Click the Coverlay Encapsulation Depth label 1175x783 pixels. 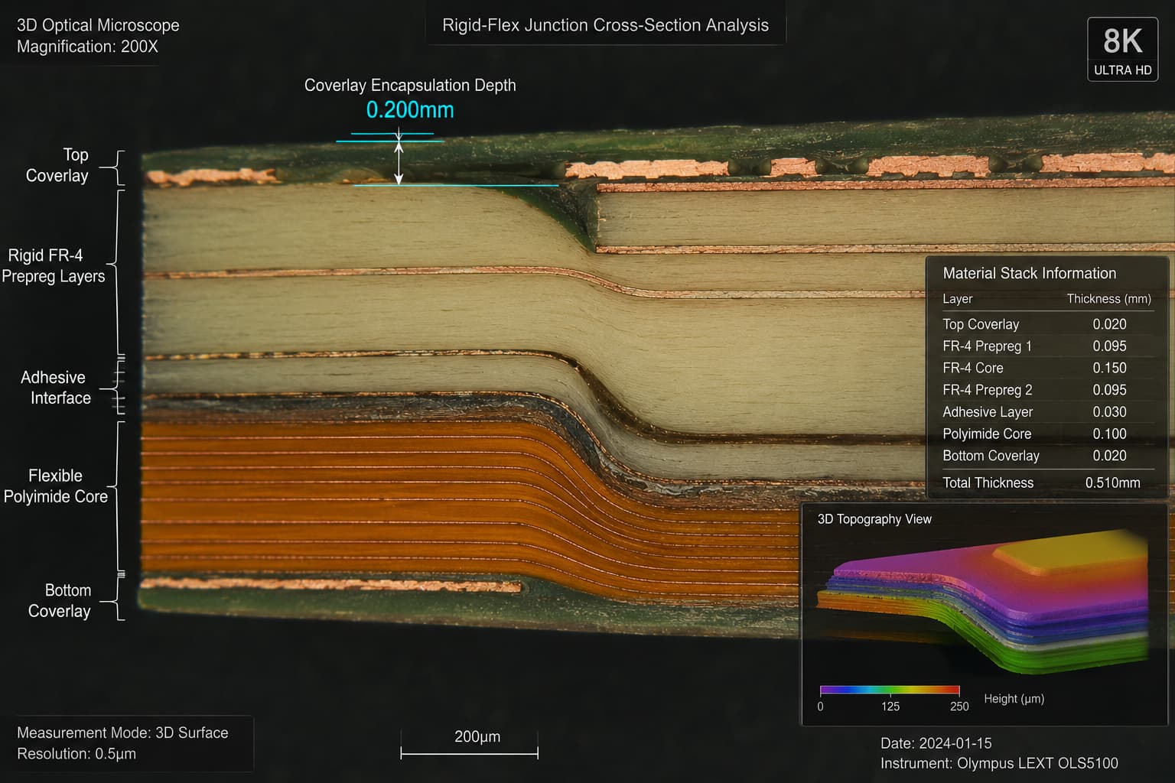point(410,86)
